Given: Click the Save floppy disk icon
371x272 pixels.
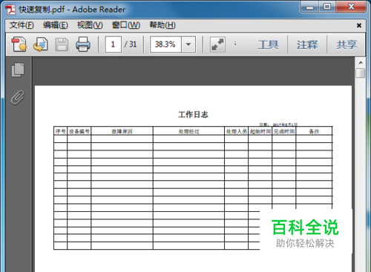Looking at the screenshot, I should point(62,44).
